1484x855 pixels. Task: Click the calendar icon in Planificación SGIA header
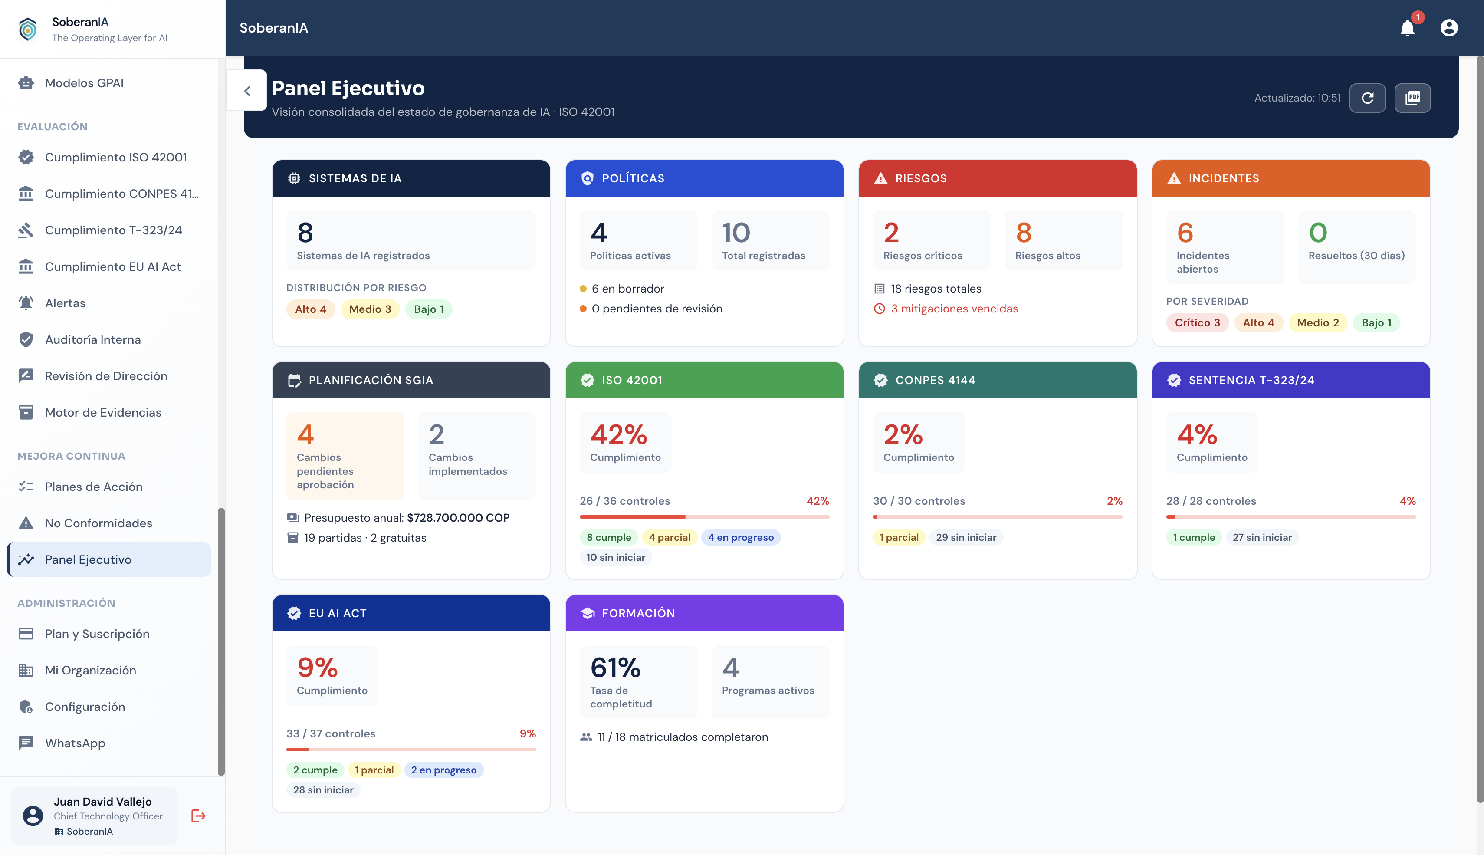(294, 381)
